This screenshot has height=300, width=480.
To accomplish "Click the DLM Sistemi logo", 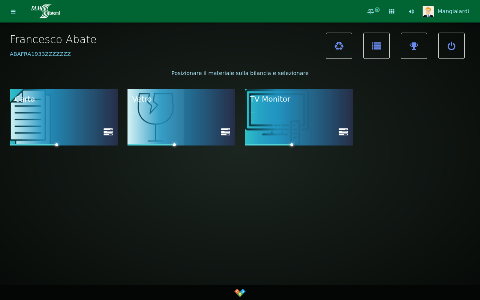I will coord(45,11).
